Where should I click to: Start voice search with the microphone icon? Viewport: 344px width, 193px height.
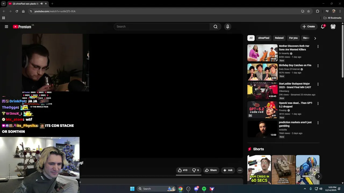tap(228, 27)
